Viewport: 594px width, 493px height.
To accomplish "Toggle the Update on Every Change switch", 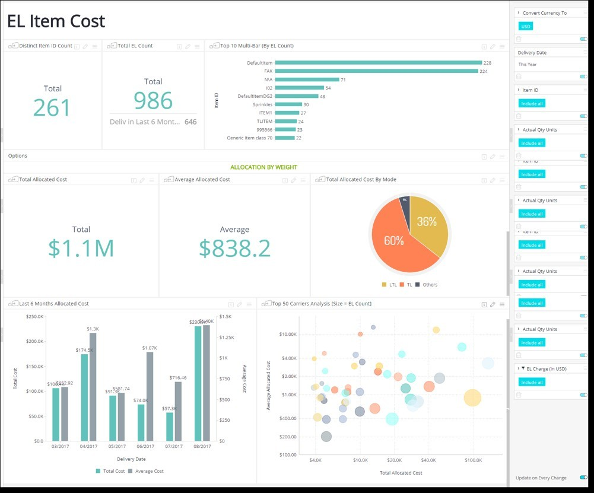I will (583, 478).
